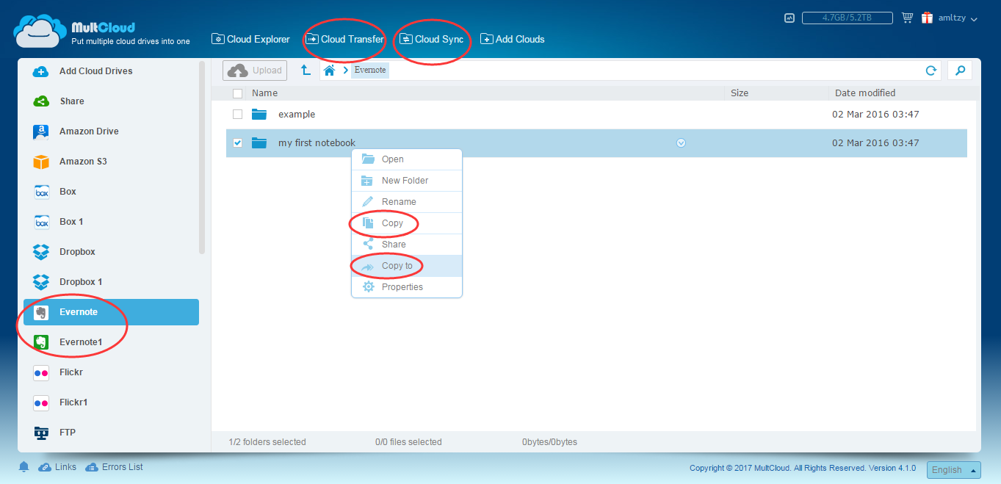Choose Share from context menu
This screenshot has width=1001, height=484.
click(x=407, y=245)
